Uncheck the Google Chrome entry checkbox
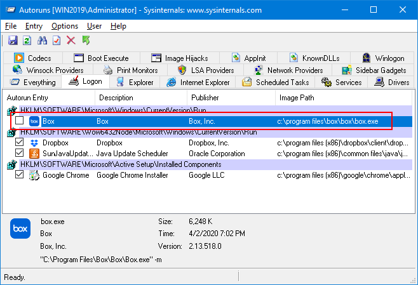This screenshot has width=418, height=285. point(19,175)
